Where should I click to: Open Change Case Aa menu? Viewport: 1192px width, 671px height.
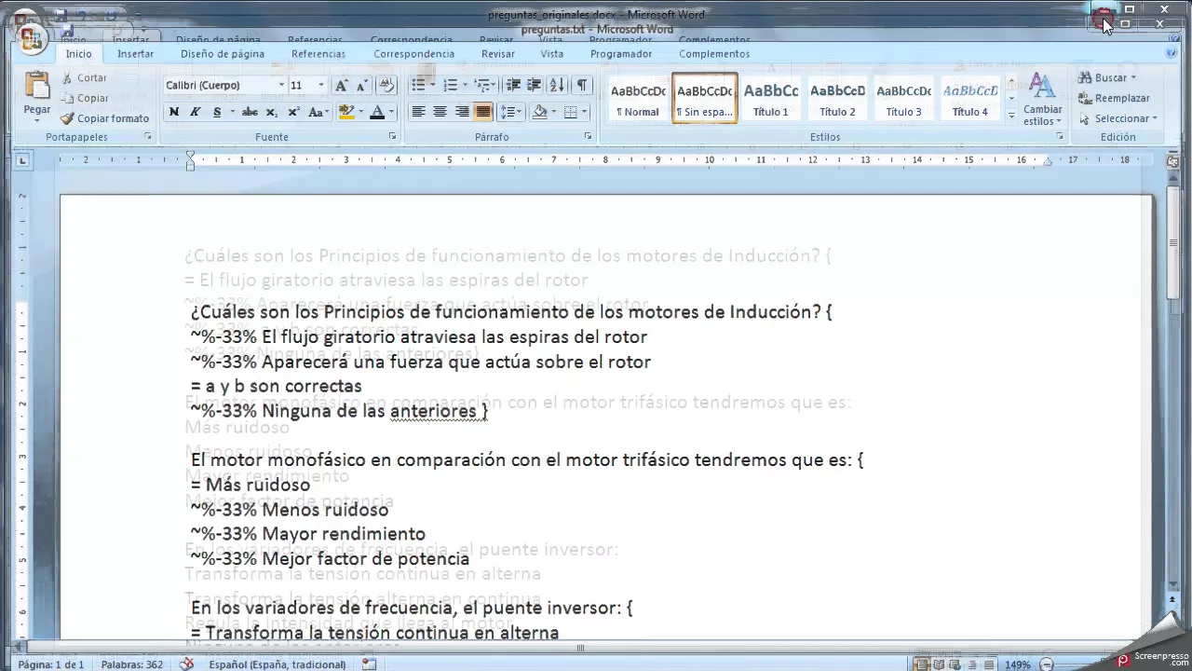pos(317,112)
